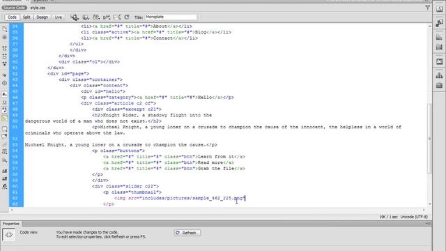Click the Move or Convert CSS icon

click(5, 160)
